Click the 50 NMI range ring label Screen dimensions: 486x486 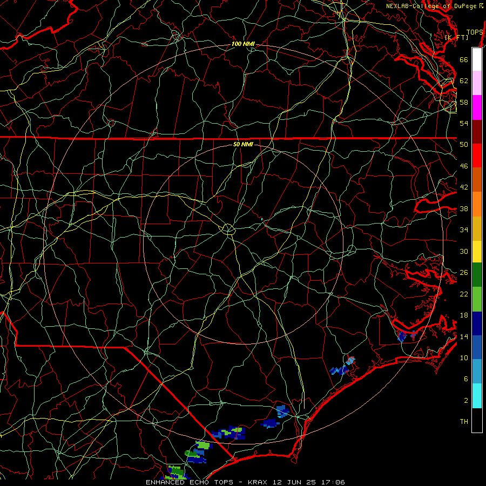[x=243, y=144]
